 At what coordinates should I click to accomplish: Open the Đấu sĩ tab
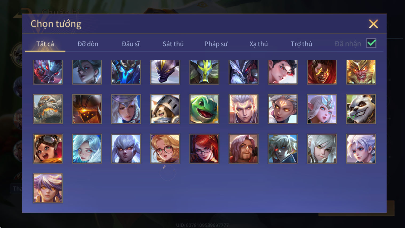(x=130, y=44)
